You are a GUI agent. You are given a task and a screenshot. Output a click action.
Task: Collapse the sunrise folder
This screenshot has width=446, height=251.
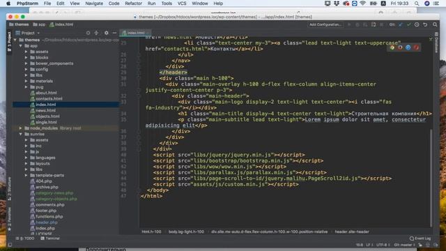coord(21,134)
